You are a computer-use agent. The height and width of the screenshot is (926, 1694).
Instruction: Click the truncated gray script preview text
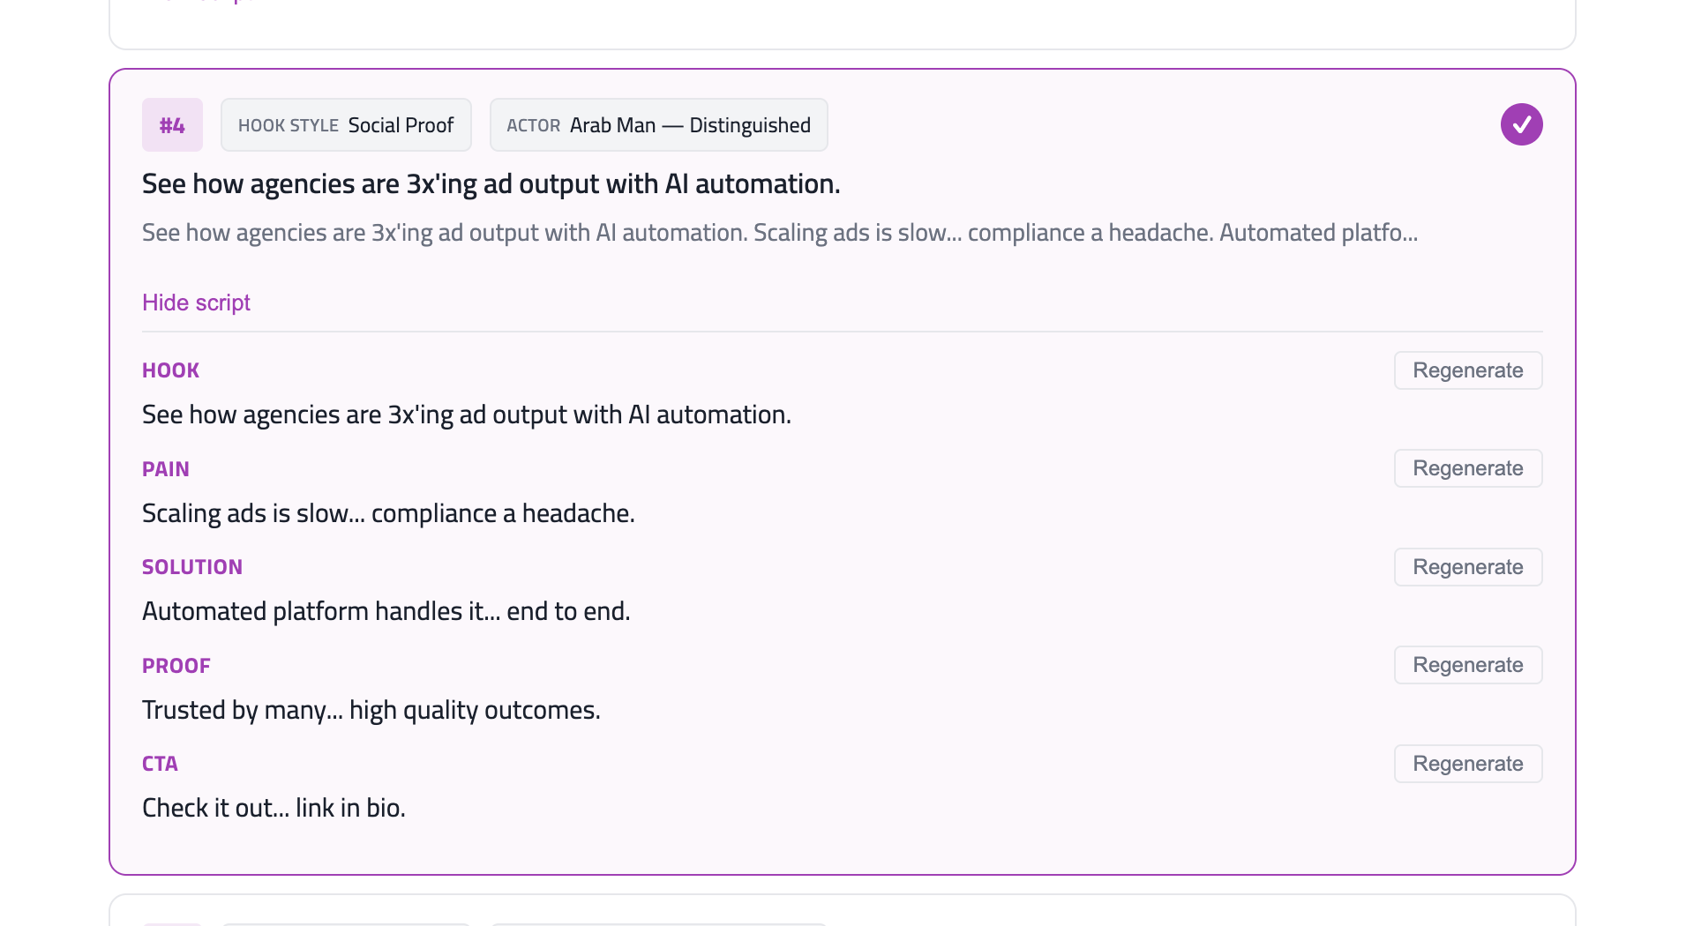(x=779, y=233)
